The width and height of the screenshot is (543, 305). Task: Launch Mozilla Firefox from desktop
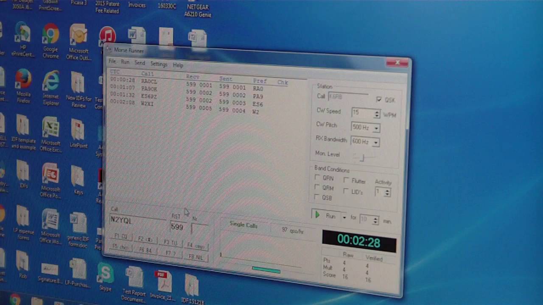point(23,86)
